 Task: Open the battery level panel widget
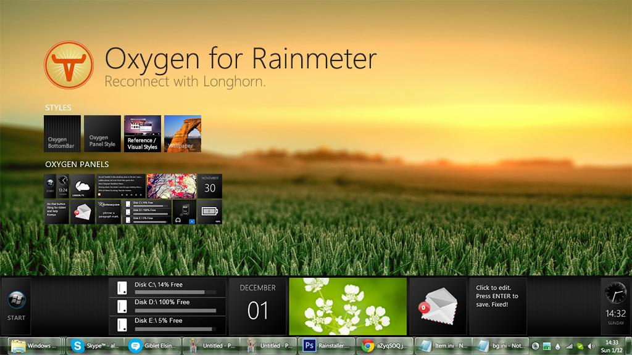pyautogui.click(x=210, y=213)
